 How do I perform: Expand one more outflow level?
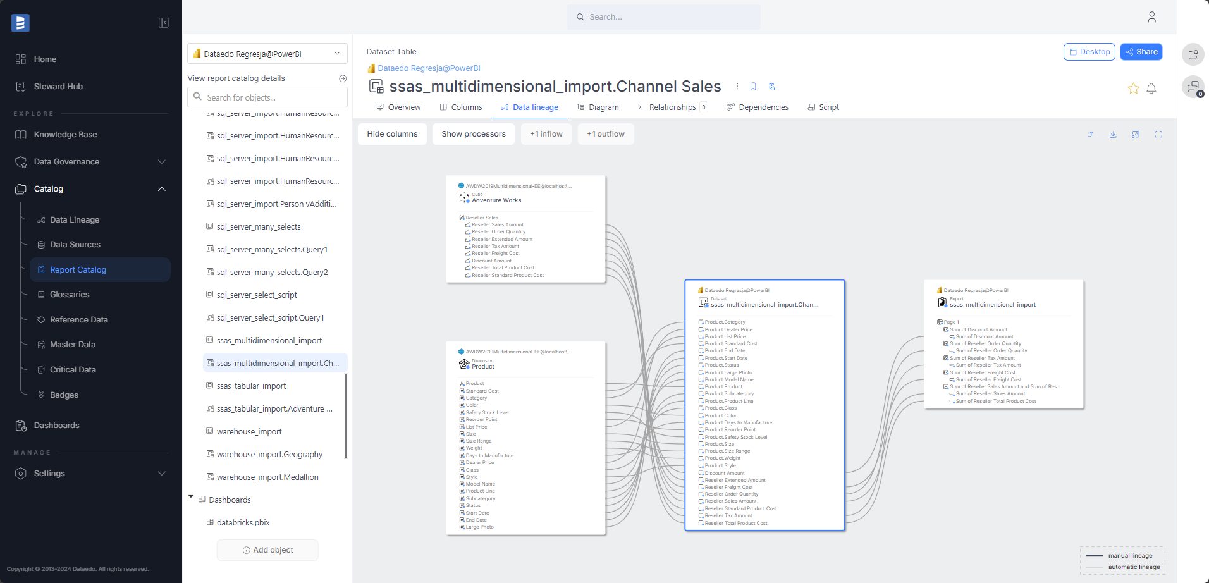click(606, 134)
